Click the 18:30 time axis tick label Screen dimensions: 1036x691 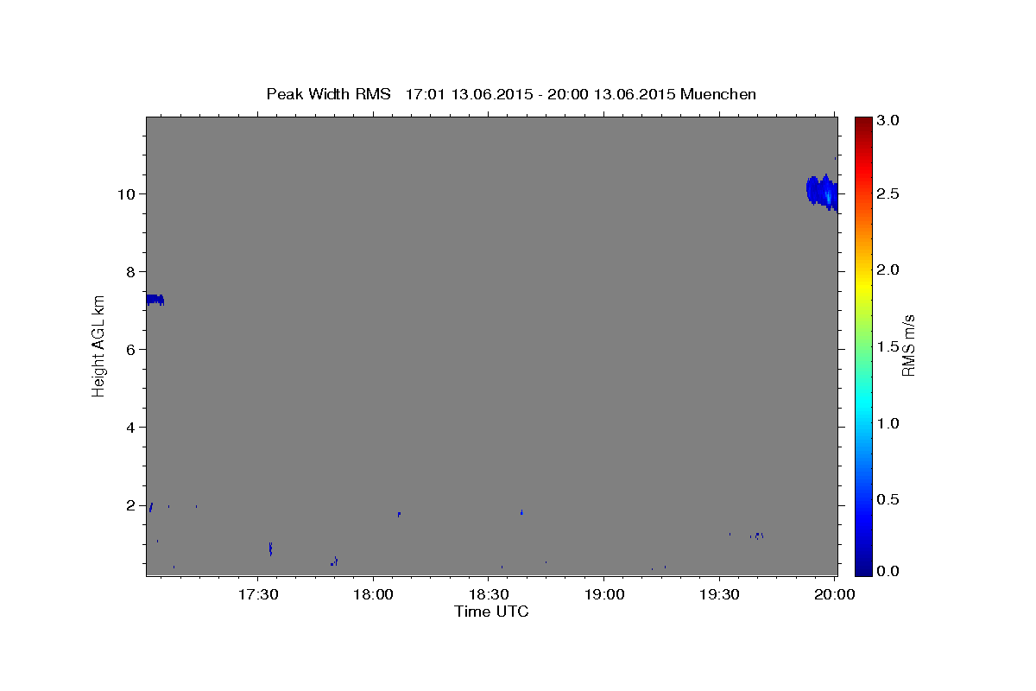pos(489,594)
